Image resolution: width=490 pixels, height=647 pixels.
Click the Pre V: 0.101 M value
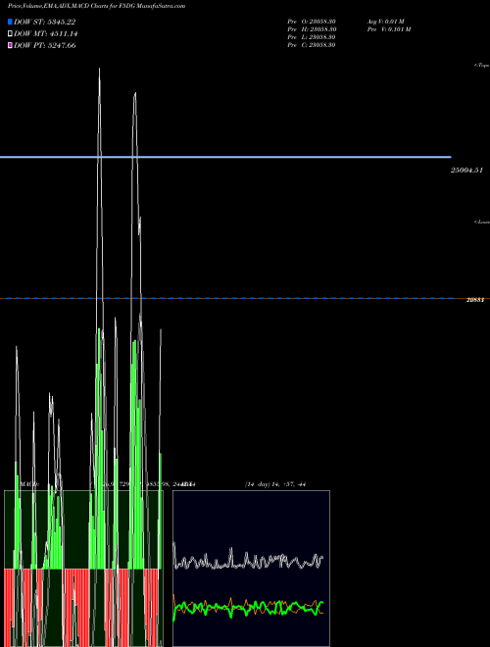coord(389,29)
